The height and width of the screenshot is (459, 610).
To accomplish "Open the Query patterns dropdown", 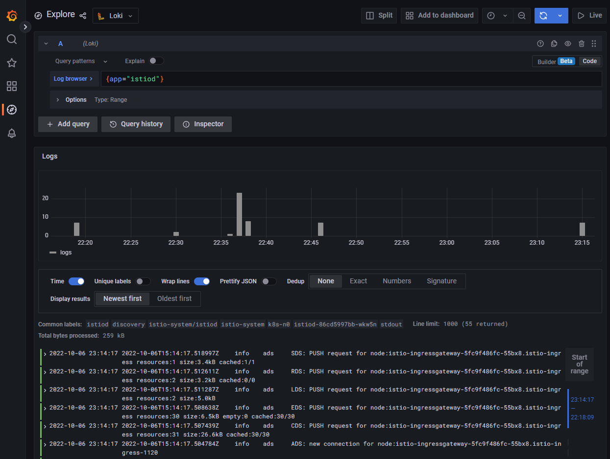I will (x=81, y=61).
